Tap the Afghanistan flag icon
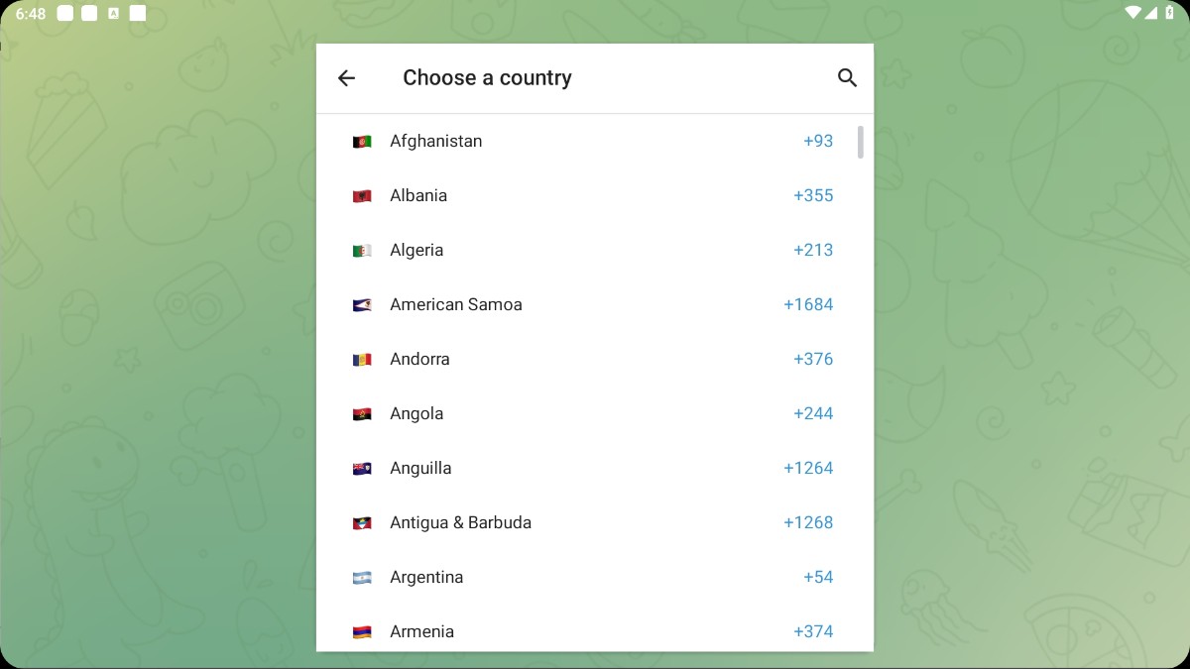Image resolution: width=1190 pixels, height=669 pixels. pyautogui.click(x=362, y=142)
